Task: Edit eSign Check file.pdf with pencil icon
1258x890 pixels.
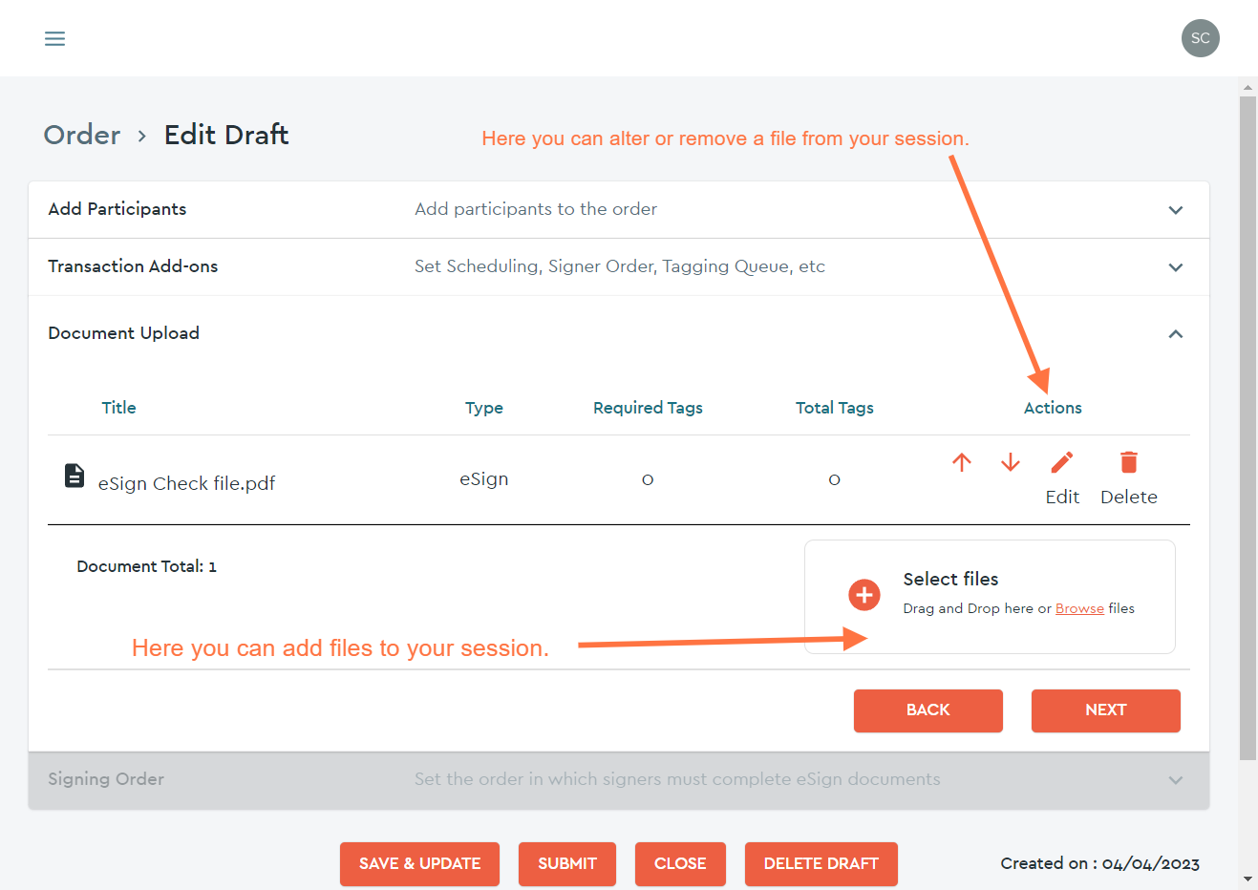Action: [1062, 462]
